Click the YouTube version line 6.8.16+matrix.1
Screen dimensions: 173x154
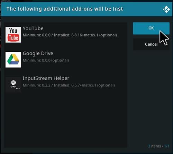(x=70, y=35)
